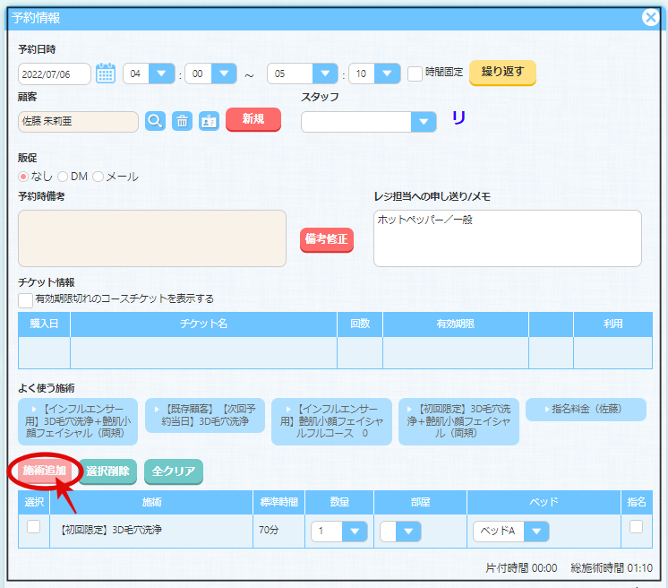The image size is (668, 588).
Task: Select the DM radio button
Action: click(x=64, y=177)
